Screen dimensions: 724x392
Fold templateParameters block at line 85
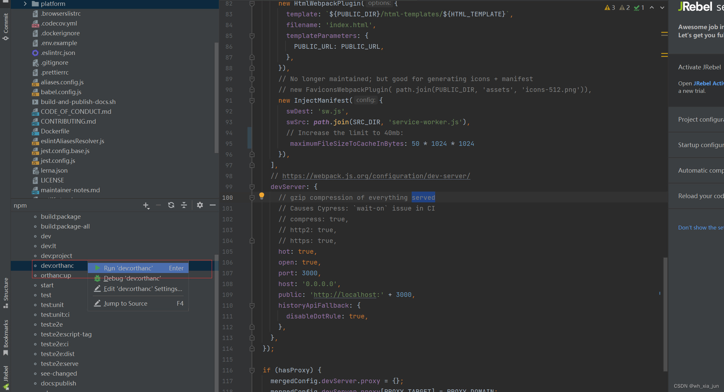252,36
